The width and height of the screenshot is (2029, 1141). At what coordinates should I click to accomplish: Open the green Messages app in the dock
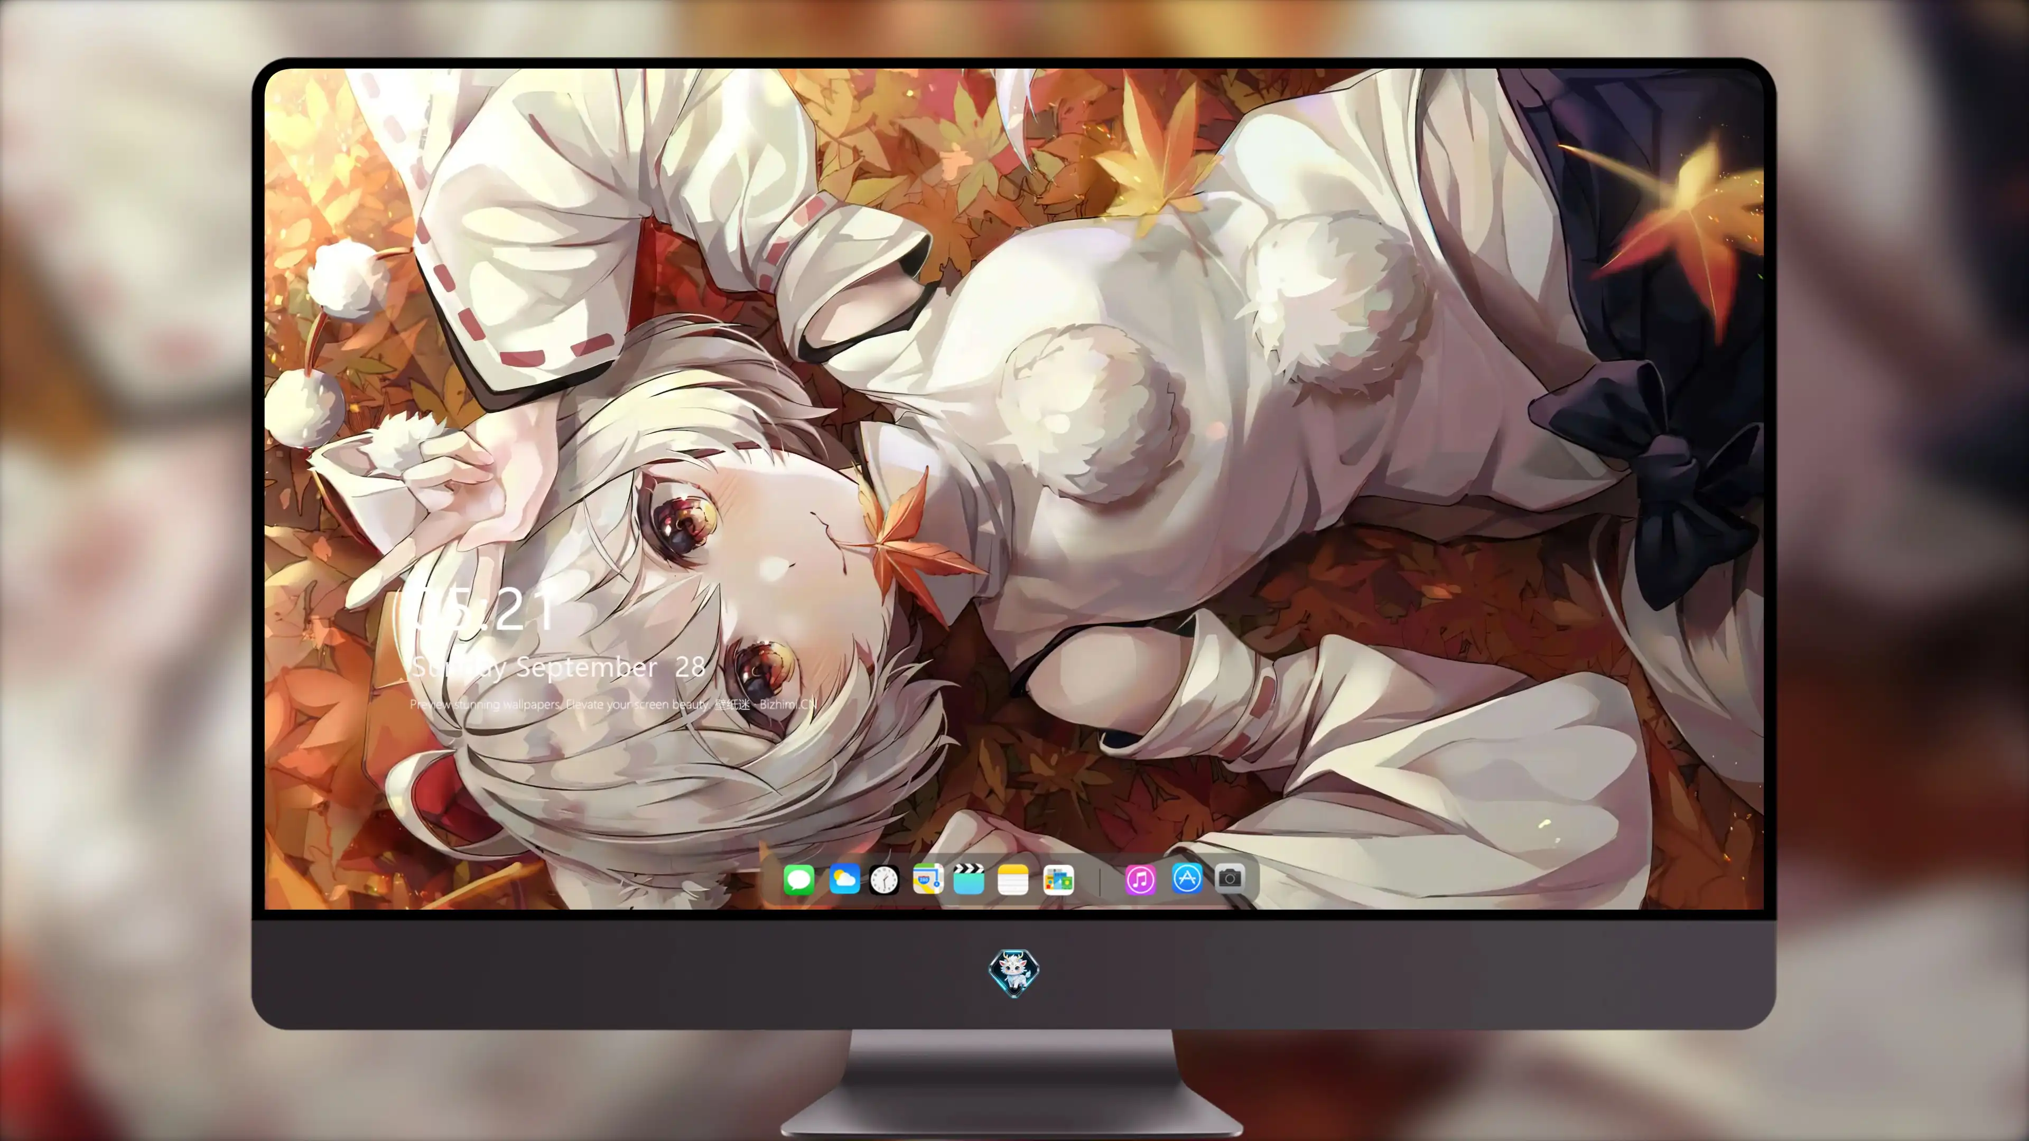click(x=799, y=880)
